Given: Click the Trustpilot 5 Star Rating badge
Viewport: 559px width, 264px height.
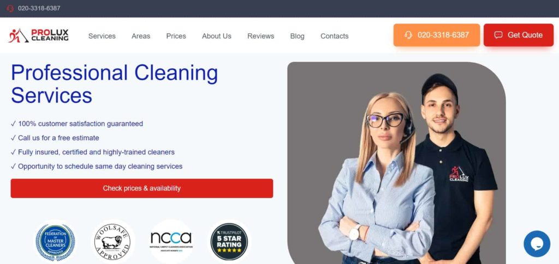Looking at the screenshot, I should point(229,241).
